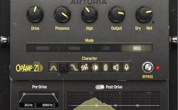Toggle the Dry/Wet lock icon
Image resolution: width=178 pixels, height=110 pixels.
click(x=153, y=22)
